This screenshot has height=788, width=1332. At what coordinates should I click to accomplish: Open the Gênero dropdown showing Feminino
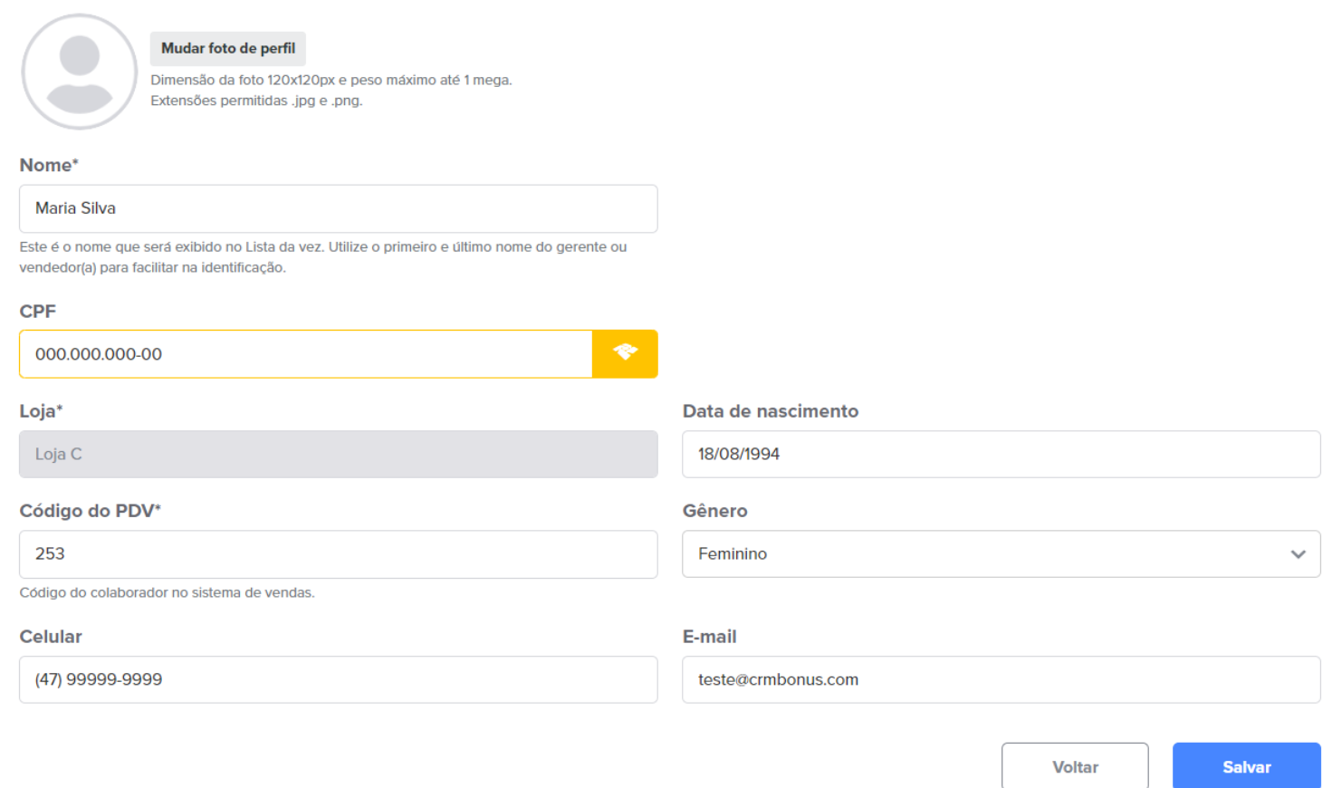point(1001,554)
